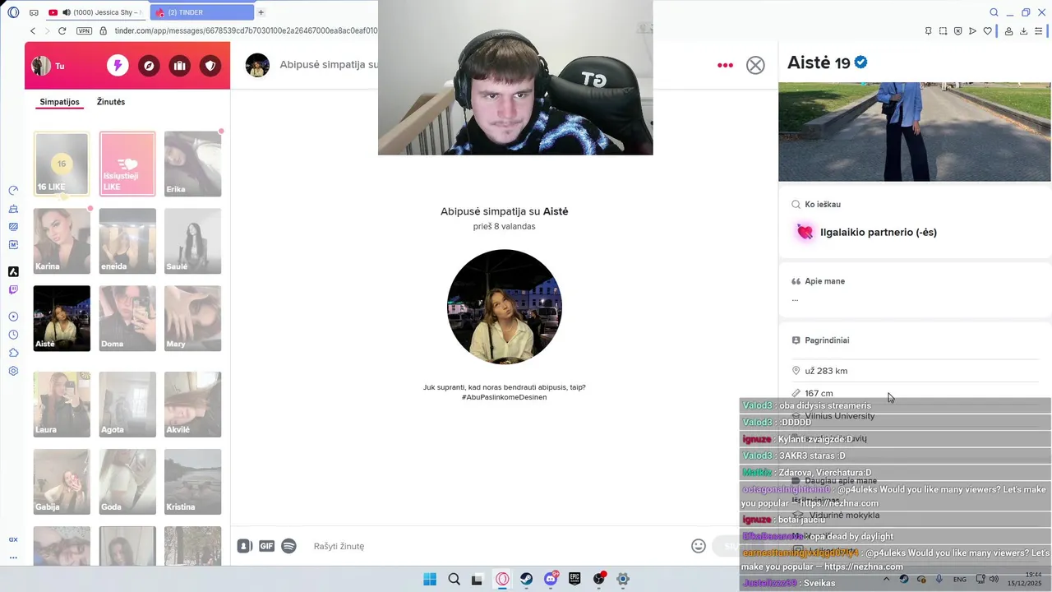Click the small avatar in the chat header
The image size is (1052, 592).
[257, 65]
